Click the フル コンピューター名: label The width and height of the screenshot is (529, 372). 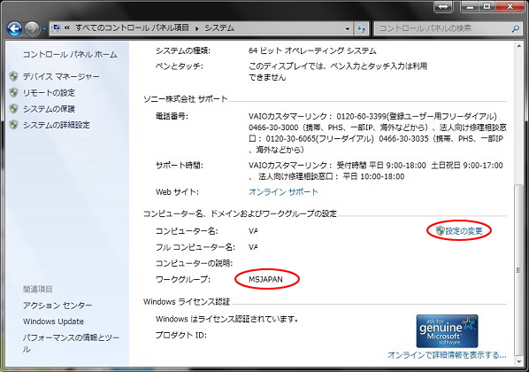pyautogui.click(x=195, y=247)
